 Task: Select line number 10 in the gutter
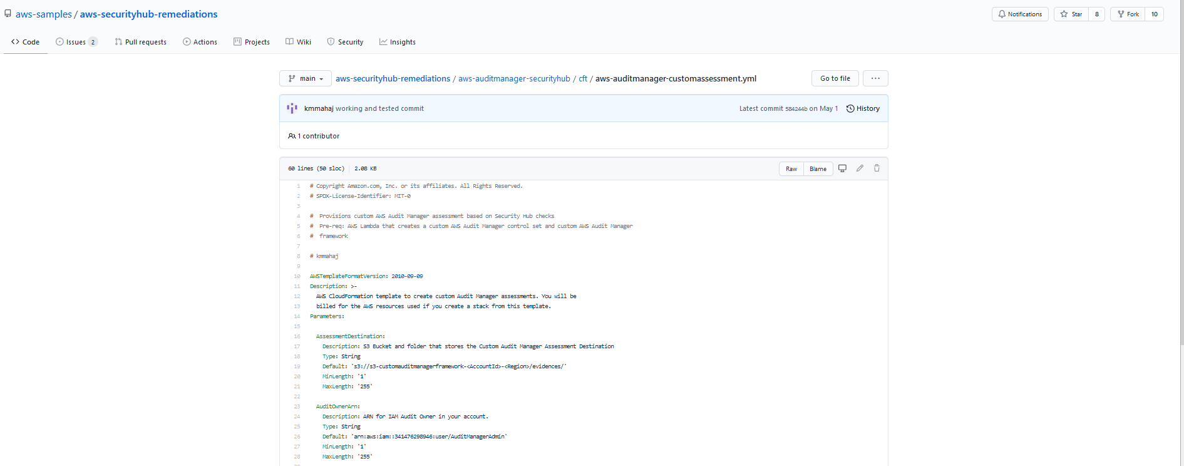tap(297, 276)
